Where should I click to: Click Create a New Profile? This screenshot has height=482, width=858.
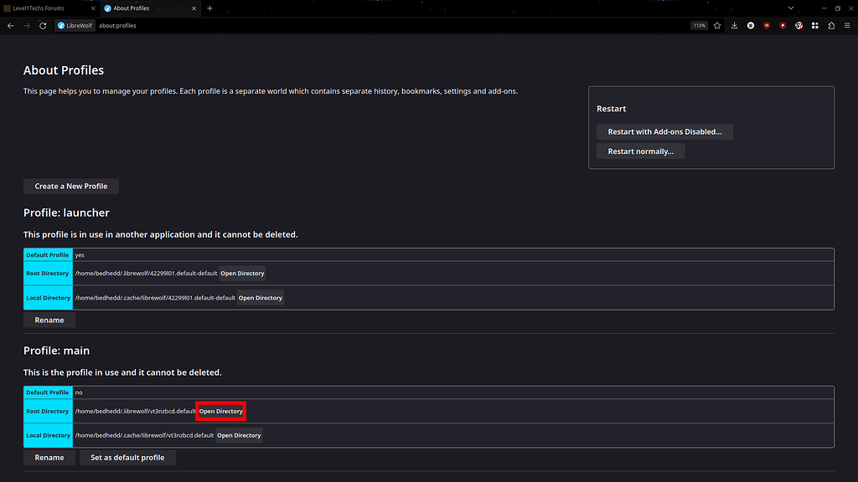tap(70, 186)
